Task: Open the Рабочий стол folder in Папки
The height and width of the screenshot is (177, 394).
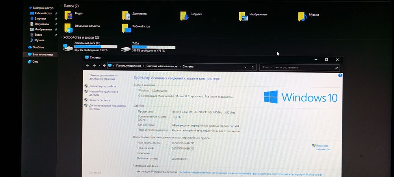Action: tap(126, 28)
